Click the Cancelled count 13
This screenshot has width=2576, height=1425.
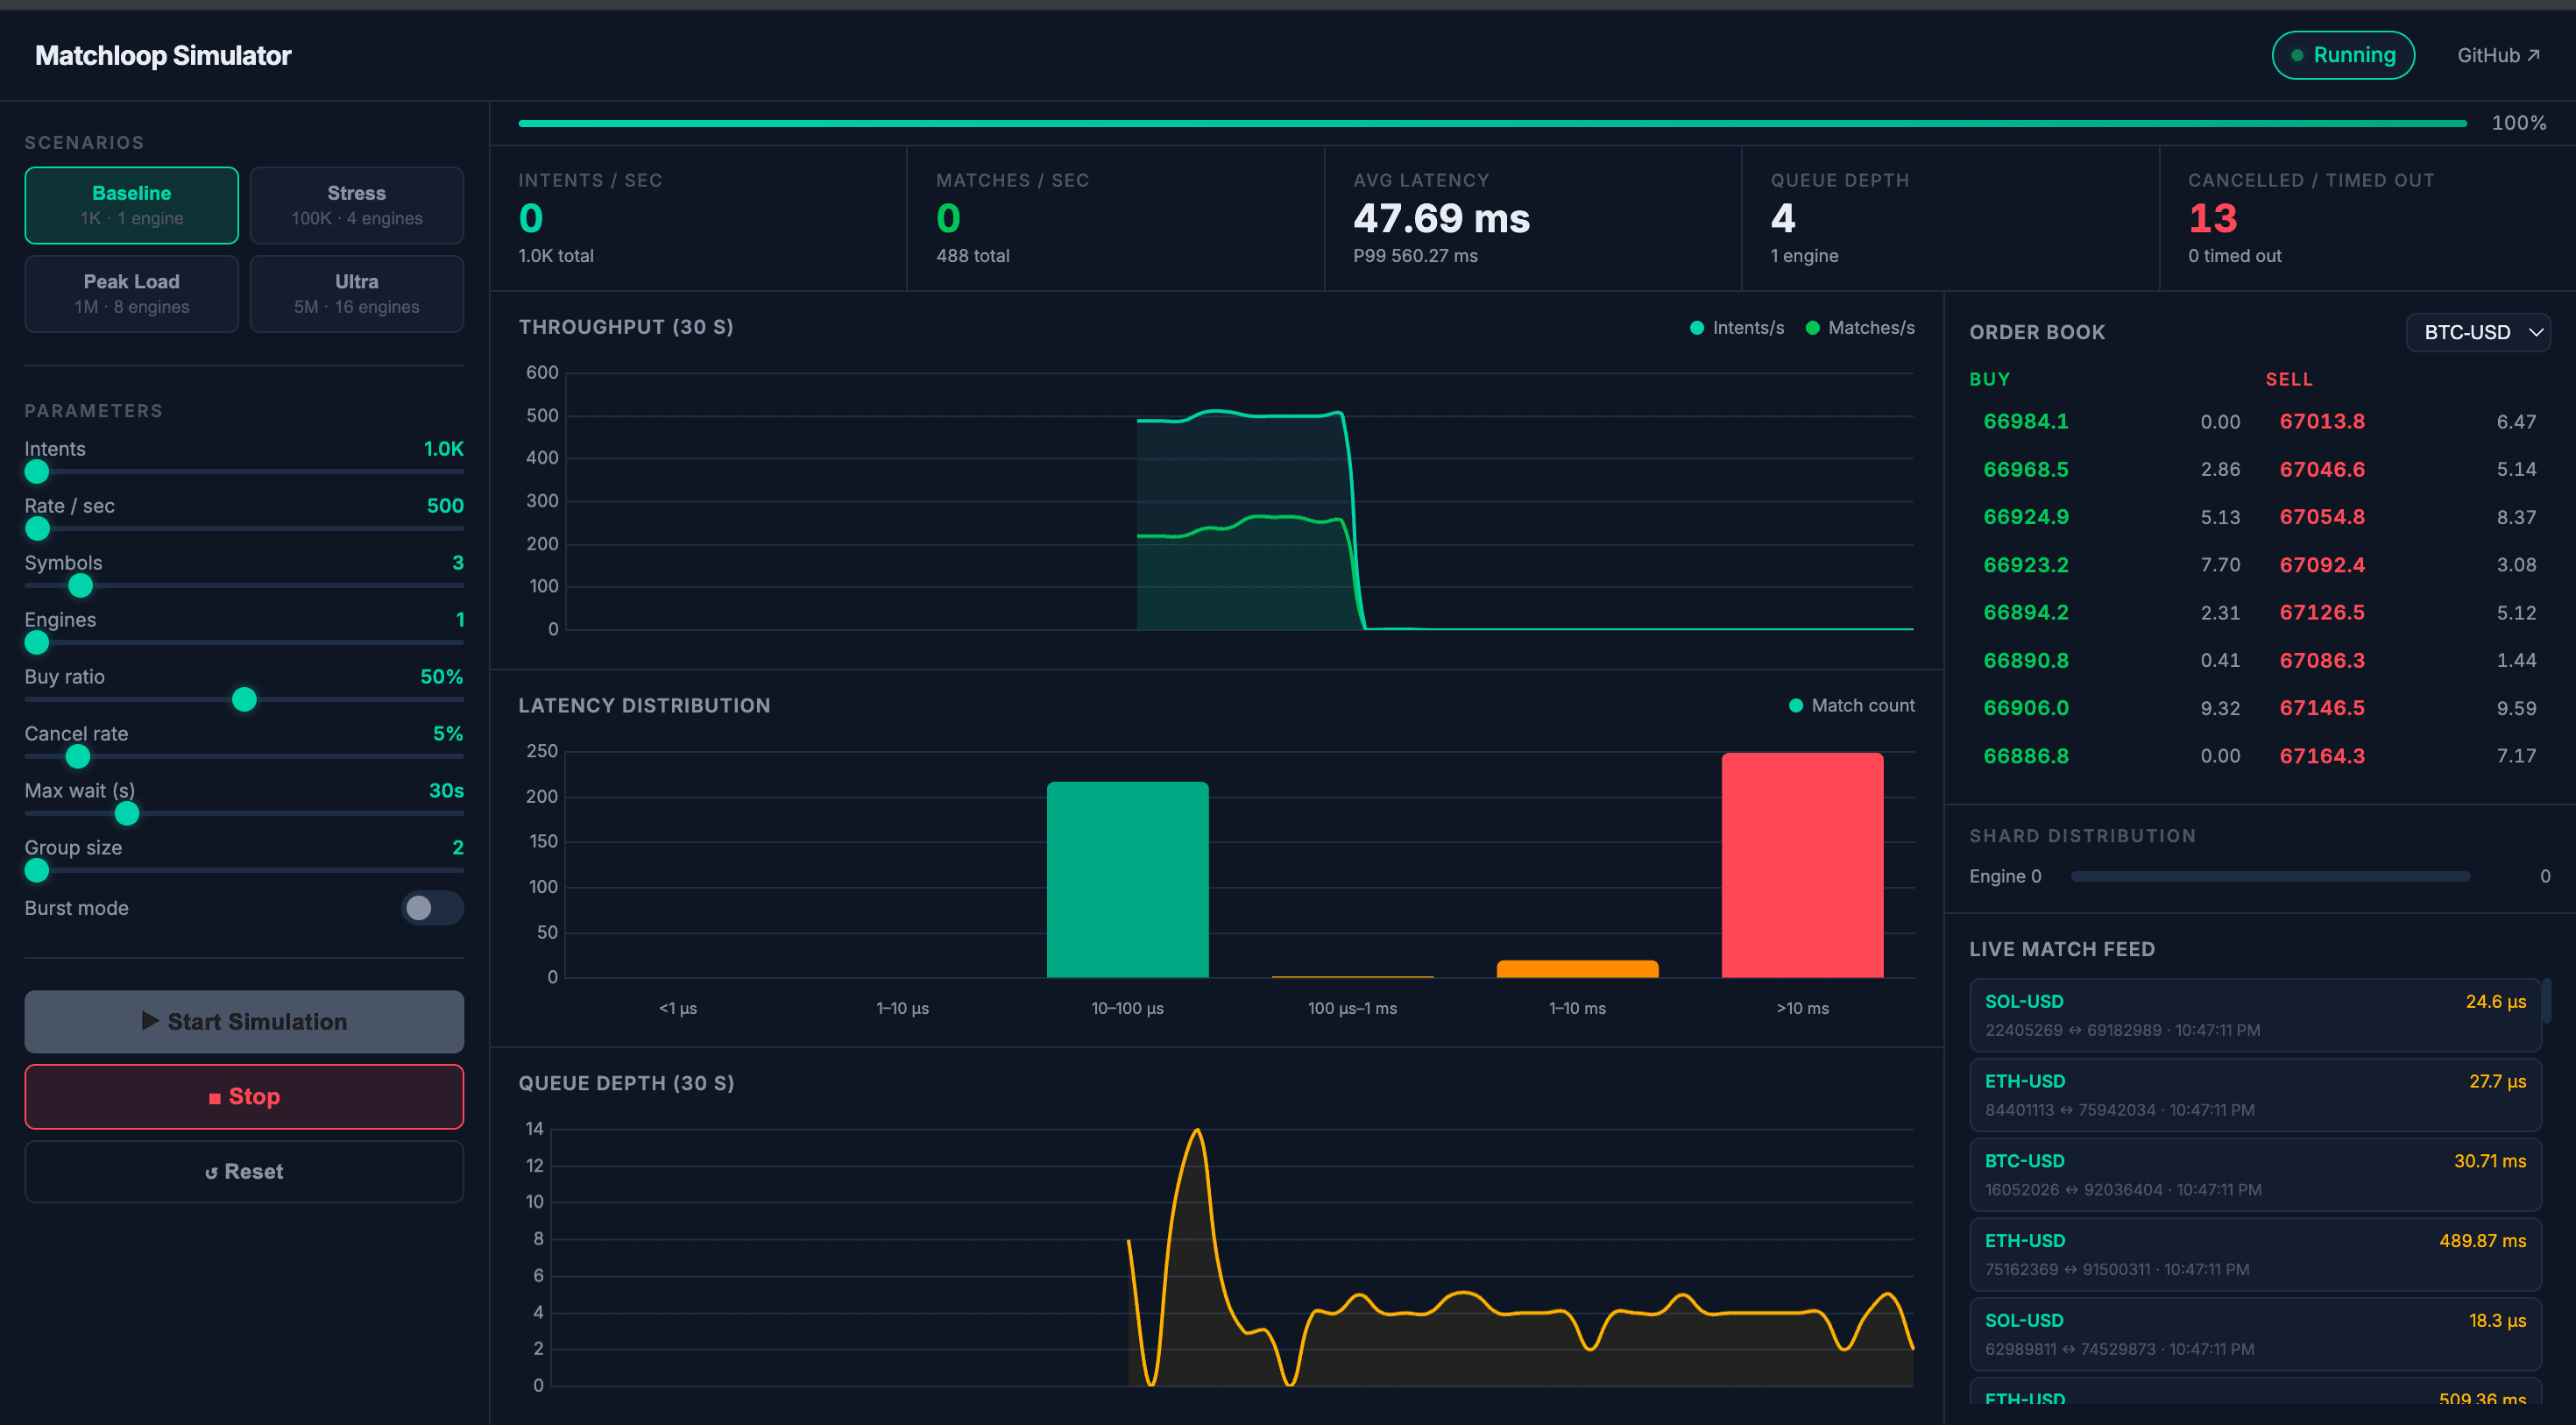[2212, 218]
